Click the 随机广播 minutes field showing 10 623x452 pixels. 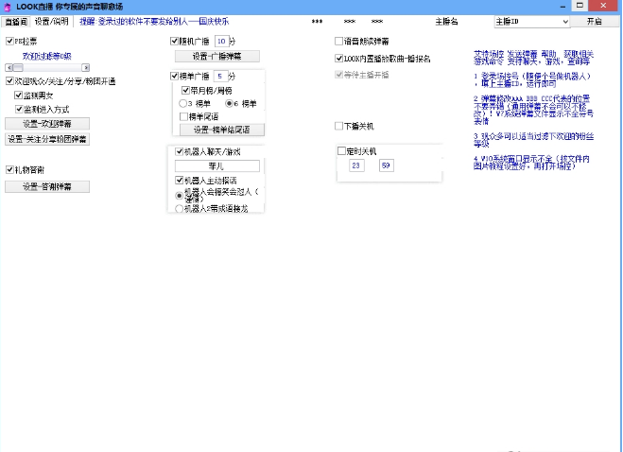(222, 41)
